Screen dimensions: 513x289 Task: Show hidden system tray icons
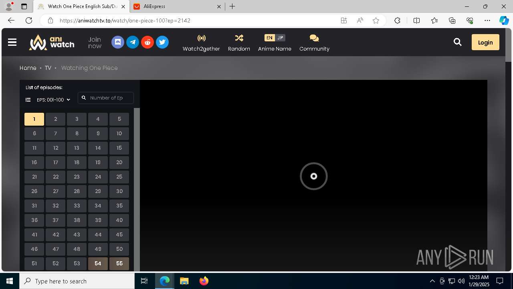point(432,281)
